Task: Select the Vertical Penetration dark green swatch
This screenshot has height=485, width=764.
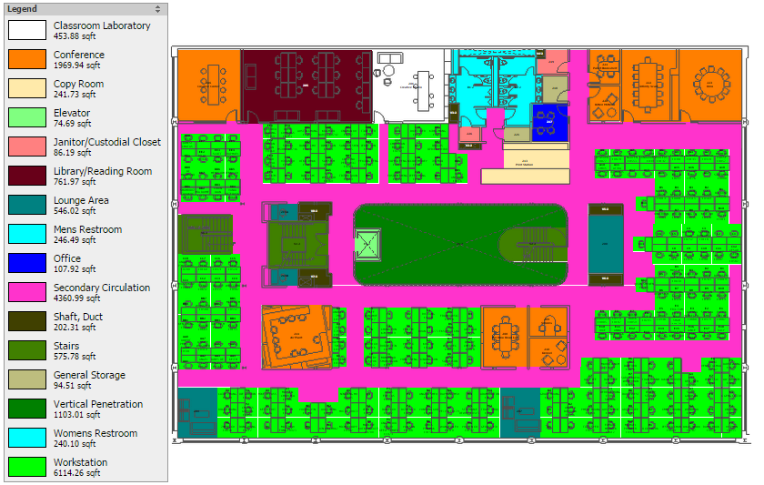Action: pyautogui.click(x=27, y=409)
